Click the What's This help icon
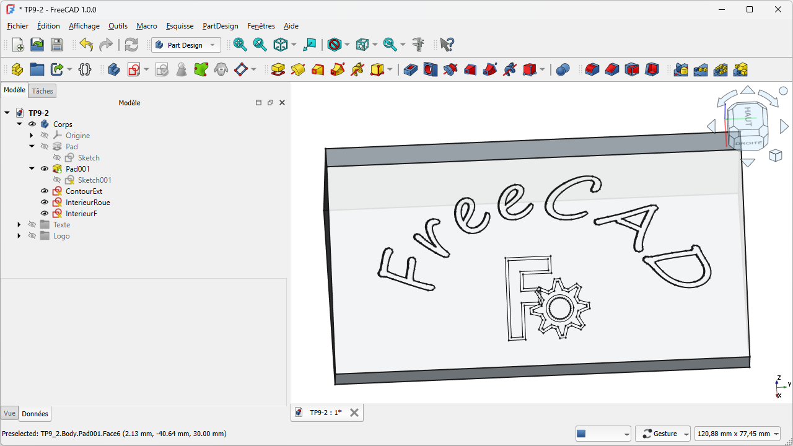The height and width of the screenshot is (446, 793). tap(447, 45)
